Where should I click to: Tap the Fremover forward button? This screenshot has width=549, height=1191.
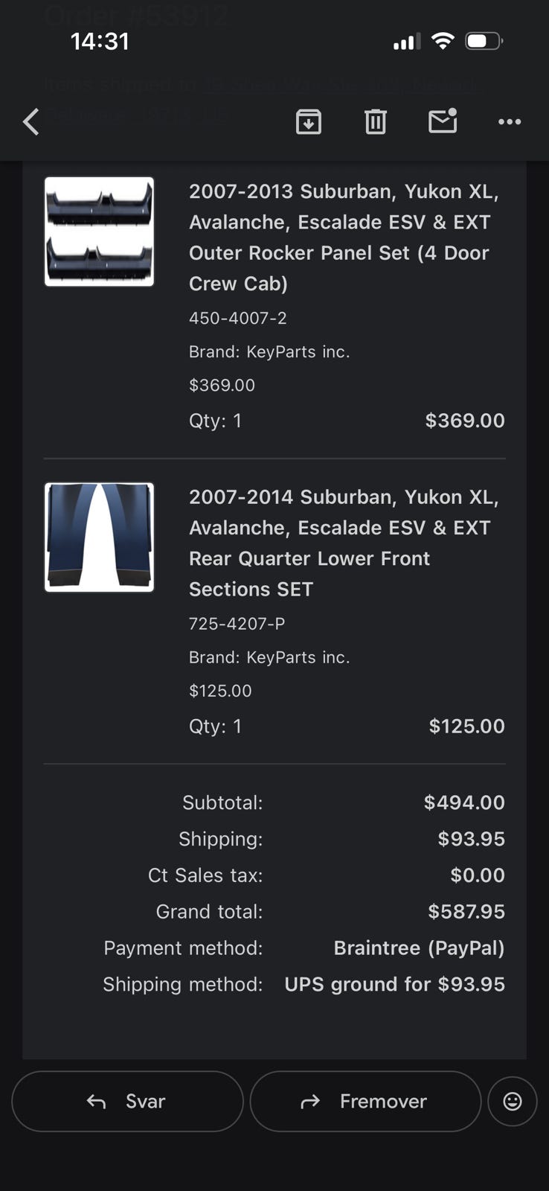click(x=365, y=1101)
